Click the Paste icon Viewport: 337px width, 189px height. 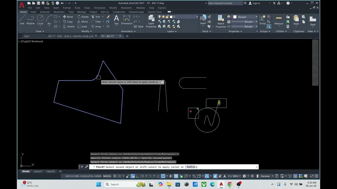coord(296,20)
